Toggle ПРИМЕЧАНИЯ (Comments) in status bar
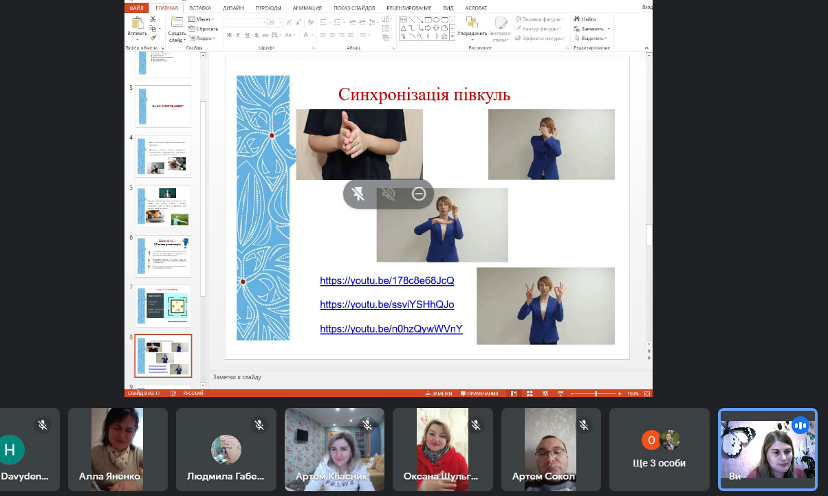The image size is (828, 496). [479, 394]
